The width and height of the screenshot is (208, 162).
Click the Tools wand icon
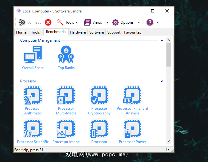[x=60, y=22]
